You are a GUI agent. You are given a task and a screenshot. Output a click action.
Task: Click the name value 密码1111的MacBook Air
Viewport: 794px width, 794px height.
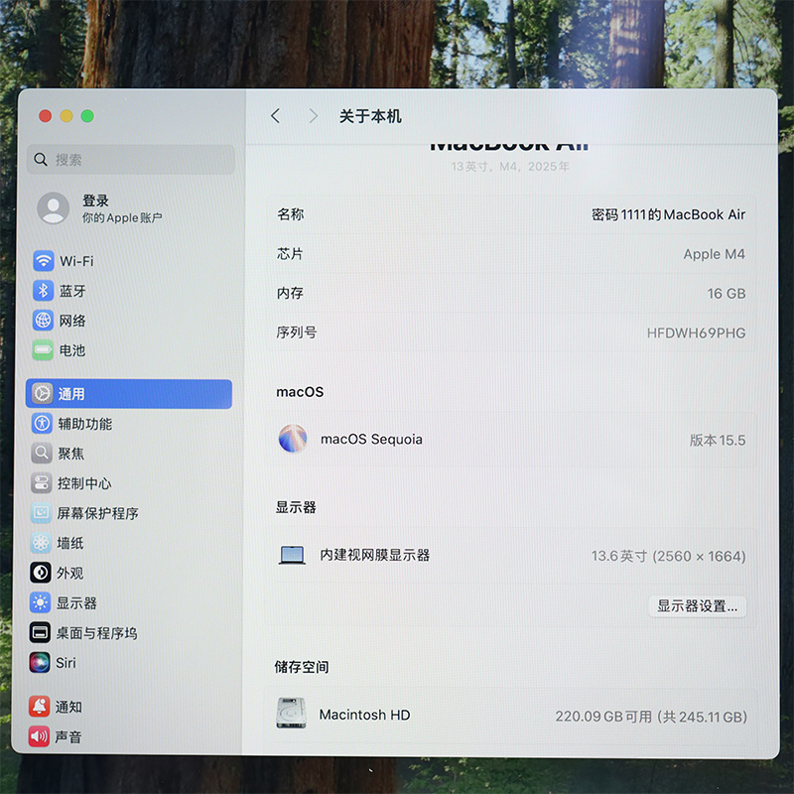[x=668, y=214]
